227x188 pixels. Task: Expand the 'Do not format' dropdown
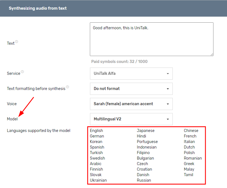pos(131,89)
